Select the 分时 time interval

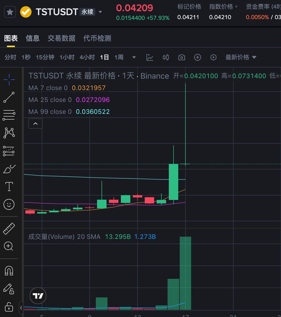click(10, 57)
